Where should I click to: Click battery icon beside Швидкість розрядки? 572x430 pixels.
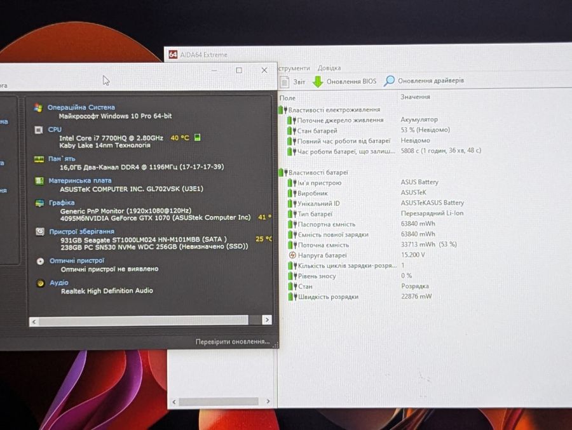point(292,297)
